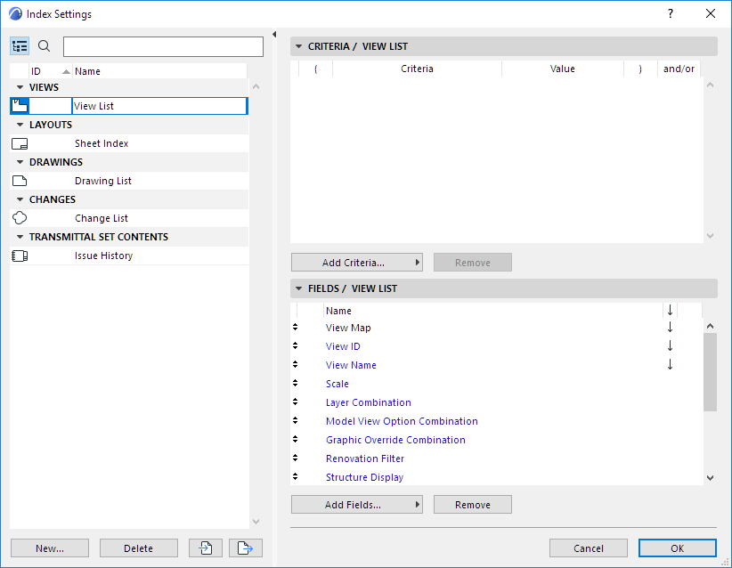Export settings via the export file icon
The width and height of the screenshot is (732, 568).
point(245,548)
